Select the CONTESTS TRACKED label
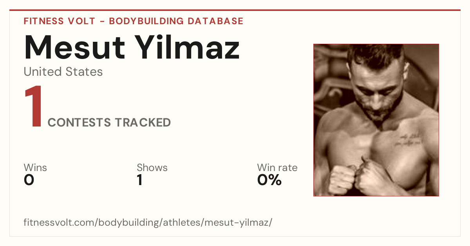This screenshot has height=246, width=470. click(109, 123)
